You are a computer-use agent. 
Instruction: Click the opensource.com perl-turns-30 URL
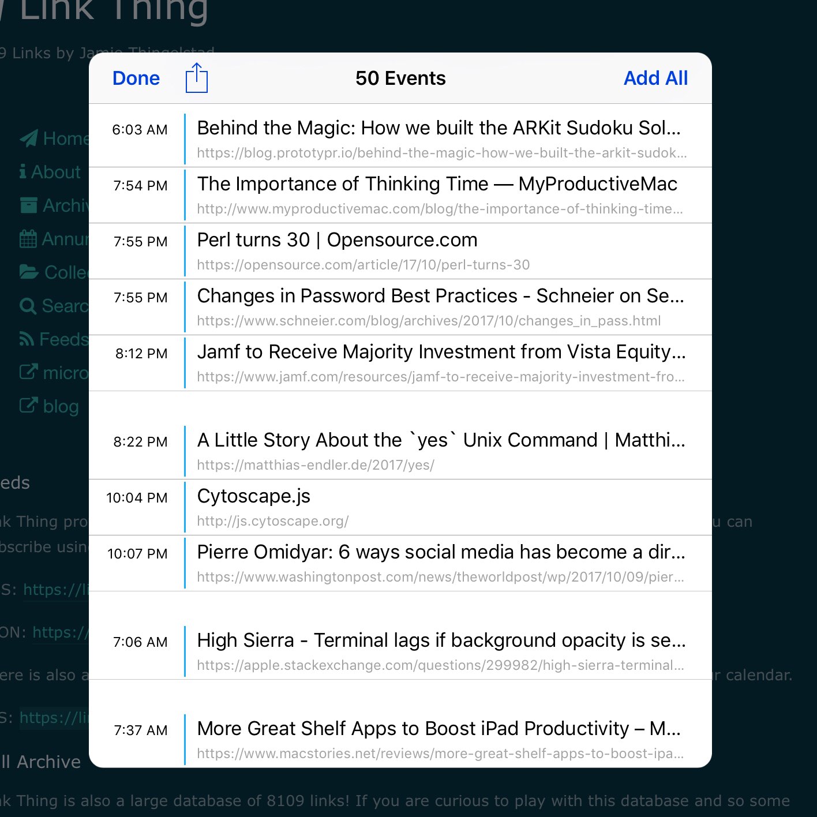coord(363,265)
